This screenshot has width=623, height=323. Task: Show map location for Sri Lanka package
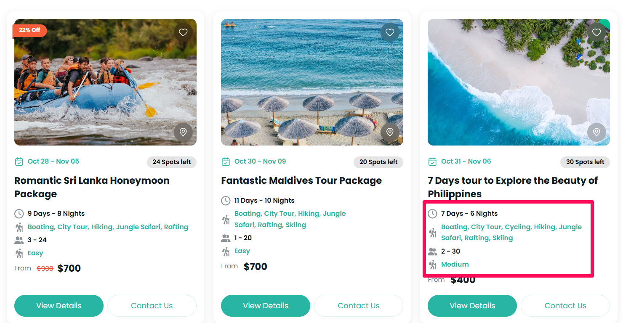(183, 132)
